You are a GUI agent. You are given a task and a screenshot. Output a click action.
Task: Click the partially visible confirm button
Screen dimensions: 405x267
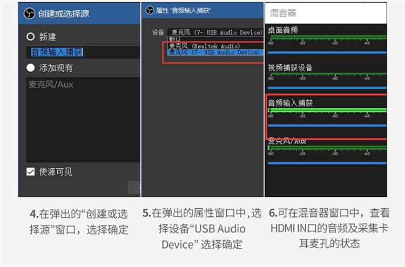click(134, 187)
